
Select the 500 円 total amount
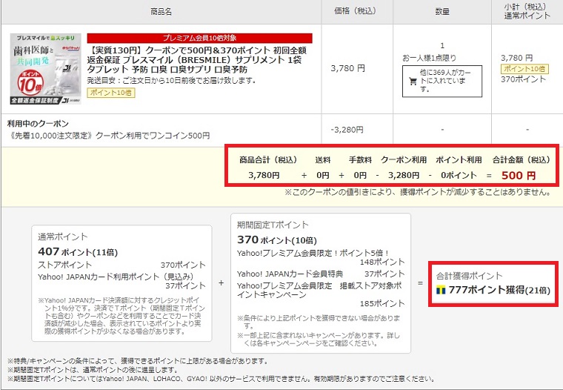tap(519, 176)
